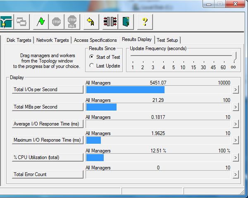Expand arrow beside Maximum I/O Response Time bar
Viewport: 248px width, 198px height.
tap(236, 140)
